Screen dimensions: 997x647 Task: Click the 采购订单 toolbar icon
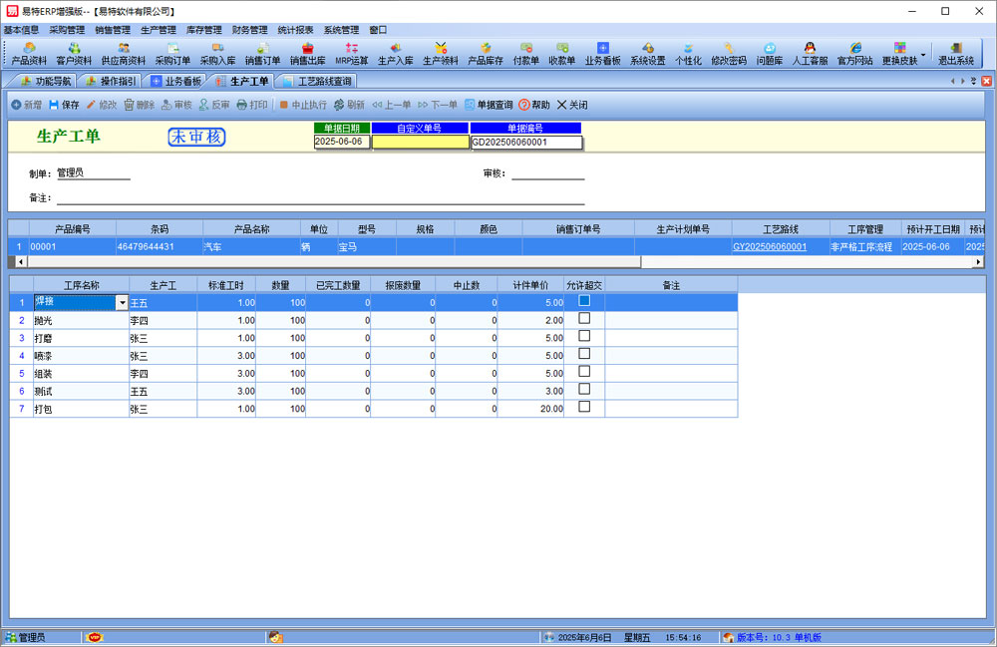click(x=172, y=53)
